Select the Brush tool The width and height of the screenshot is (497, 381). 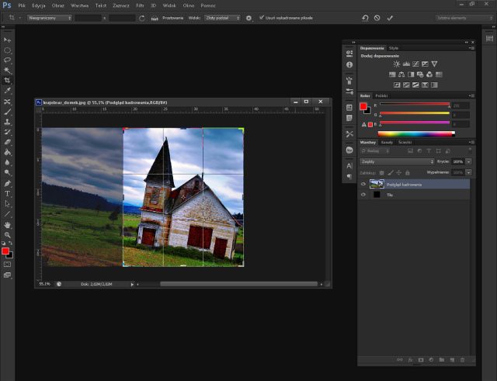(7, 112)
